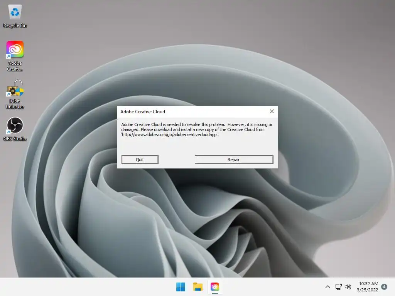
Task: Click the adobecreativecloudapp URL text in the message
Action: coord(170,135)
